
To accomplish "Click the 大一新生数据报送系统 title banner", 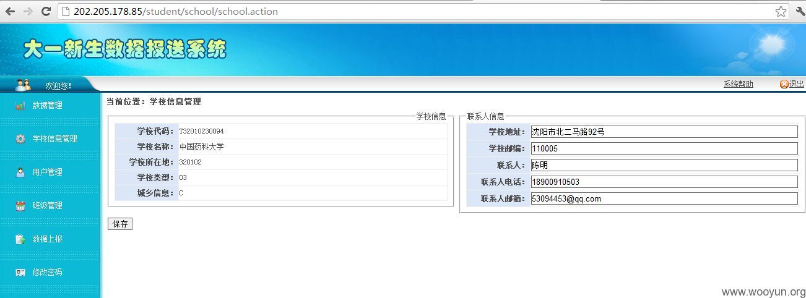I will pos(124,49).
